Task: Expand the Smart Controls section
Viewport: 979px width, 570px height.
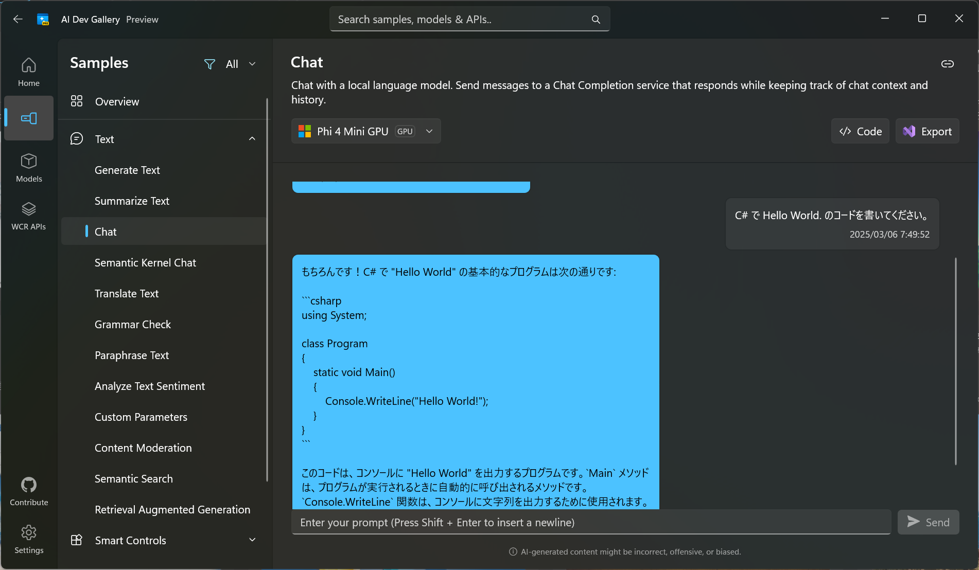Action: 252,540
